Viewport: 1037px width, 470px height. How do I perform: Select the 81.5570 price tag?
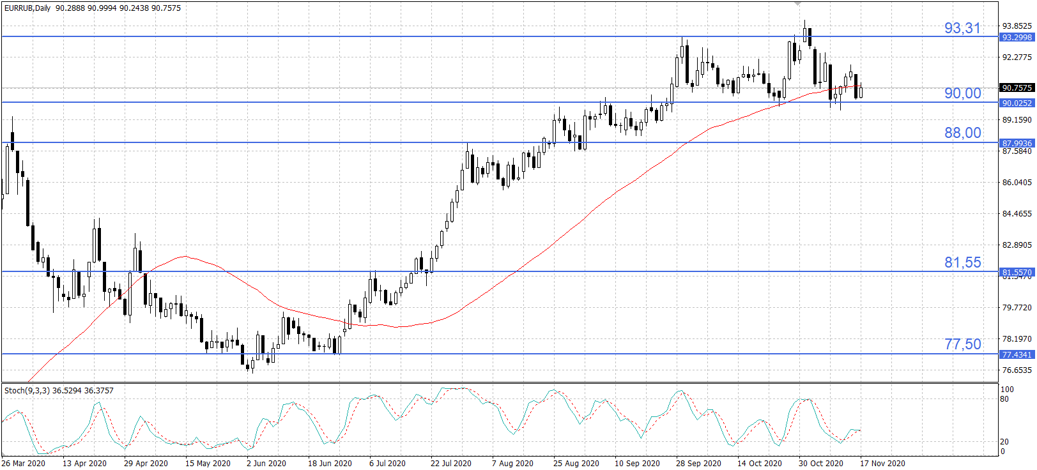(x=1017, y=273)
